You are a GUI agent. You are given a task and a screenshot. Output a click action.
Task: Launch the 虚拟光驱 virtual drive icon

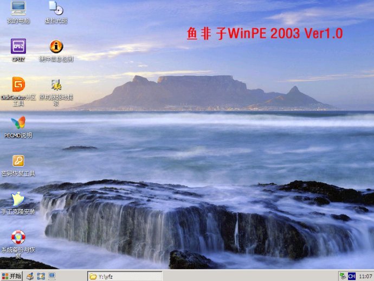point(56,8)
